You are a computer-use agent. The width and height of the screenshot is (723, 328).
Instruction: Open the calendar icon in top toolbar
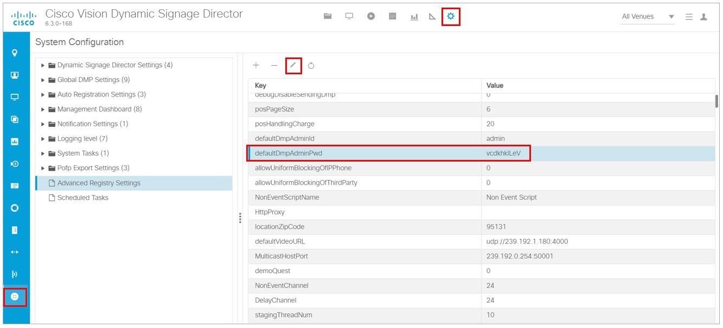pyautogui.click(x=393, y=17)
